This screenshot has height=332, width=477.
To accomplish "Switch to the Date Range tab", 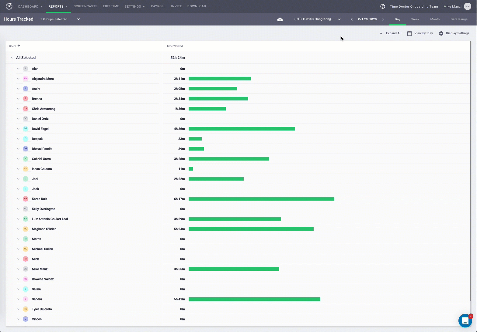I will point(459,19).
